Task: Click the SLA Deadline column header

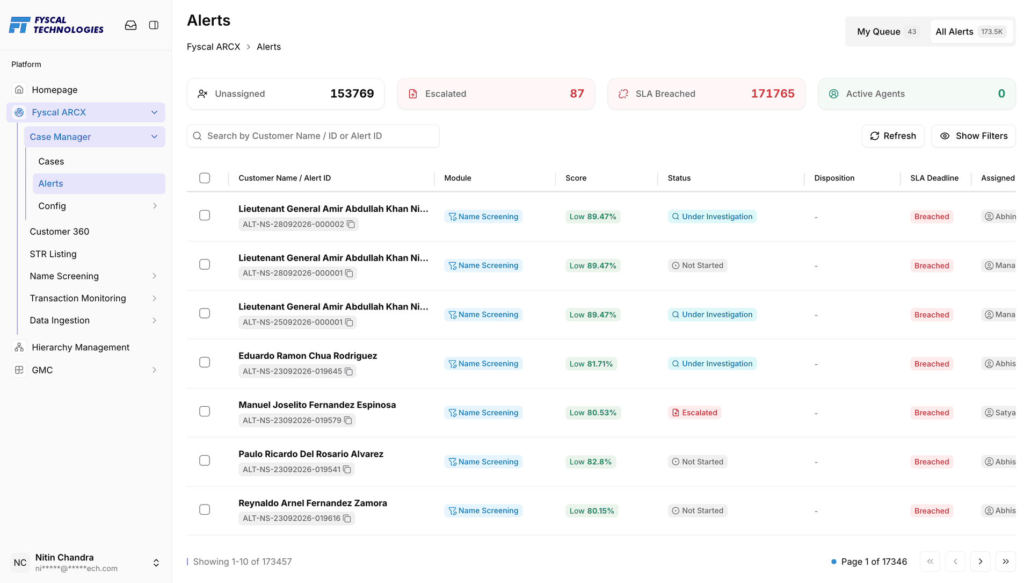Action: [x=934, y=178]
